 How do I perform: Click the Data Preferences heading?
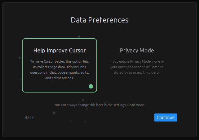click(x=99, y=20)
